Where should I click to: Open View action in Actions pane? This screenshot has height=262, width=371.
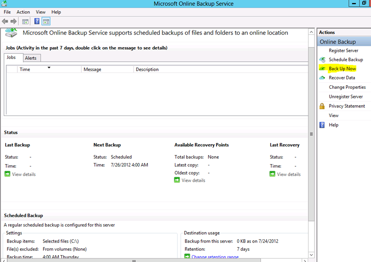[334, 116]
